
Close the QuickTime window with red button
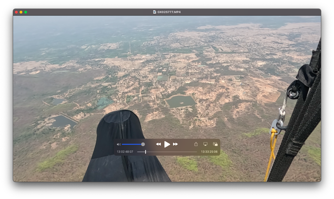pyautogui.click(x=16, y=12)
